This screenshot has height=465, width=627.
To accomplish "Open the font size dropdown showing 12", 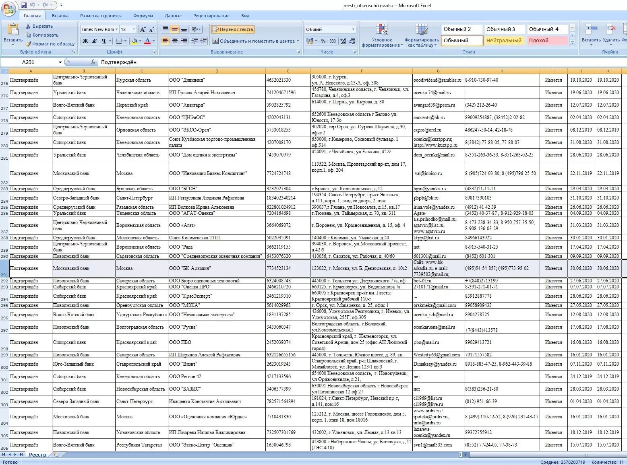I will click(134, 29).
